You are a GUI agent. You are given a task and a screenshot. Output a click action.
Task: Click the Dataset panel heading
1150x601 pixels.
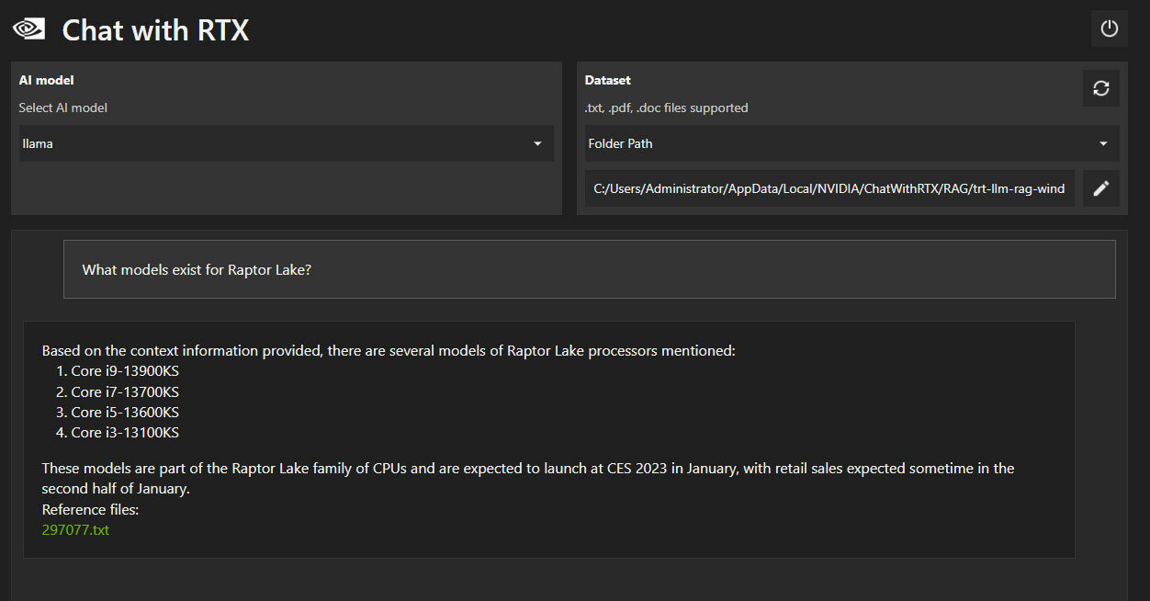[x=607, y=81]
